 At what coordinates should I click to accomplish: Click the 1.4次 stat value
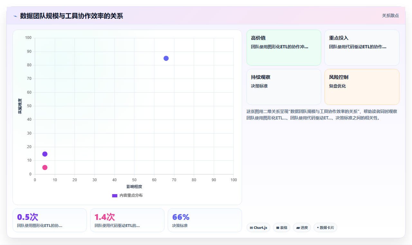(x=105, y=217)
